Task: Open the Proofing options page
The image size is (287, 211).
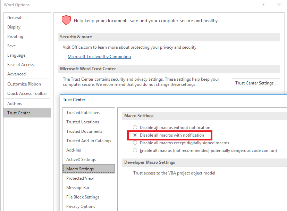Action: (15, 36)
